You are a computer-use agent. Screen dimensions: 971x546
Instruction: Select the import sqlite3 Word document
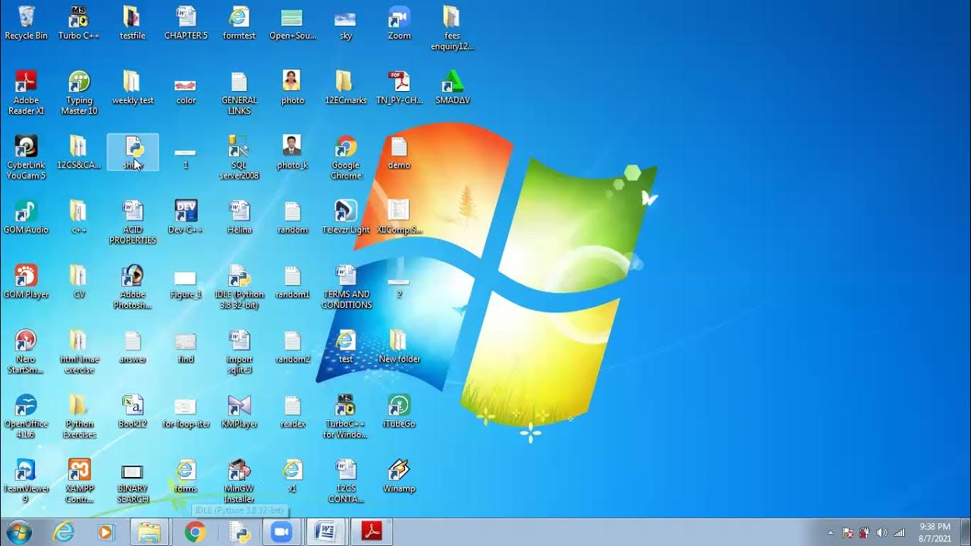[239, 352]
